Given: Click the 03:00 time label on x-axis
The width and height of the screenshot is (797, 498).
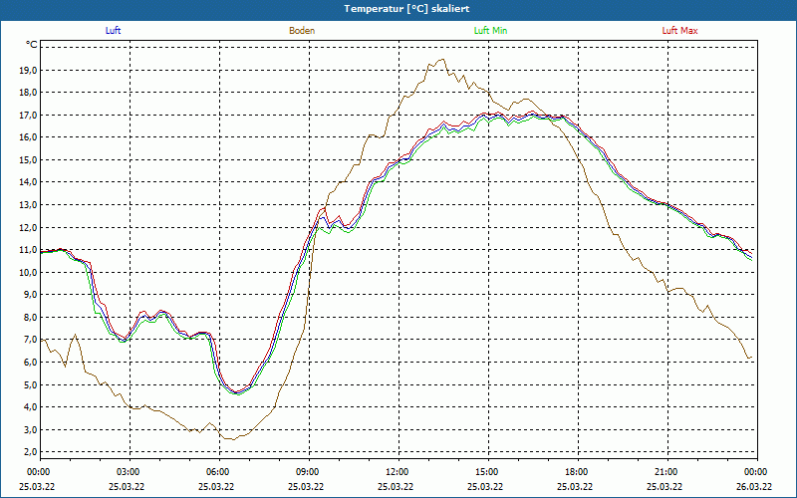Looking at the screenshot, I should 129,472.
